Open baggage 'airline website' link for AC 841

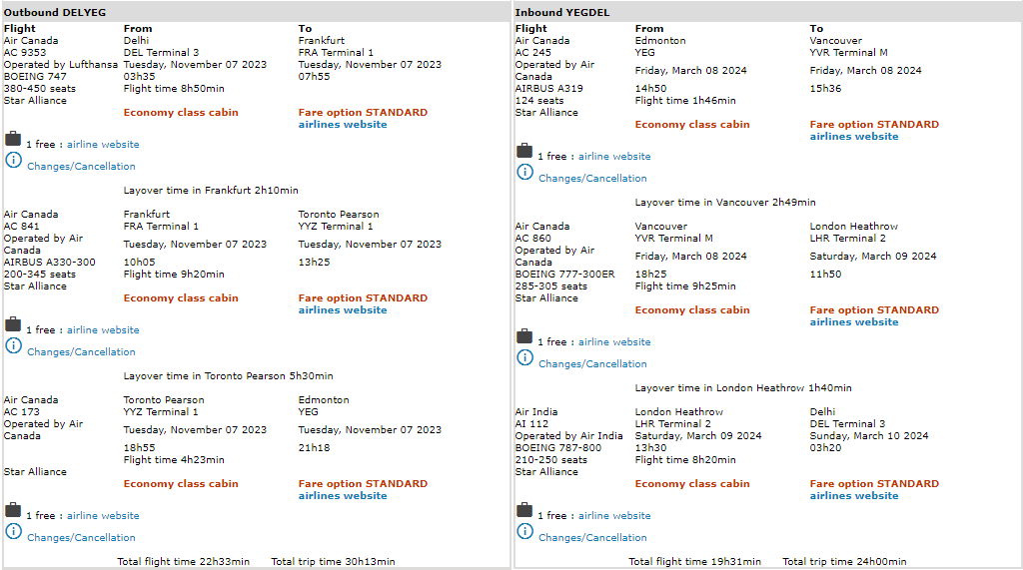point(103,330)
